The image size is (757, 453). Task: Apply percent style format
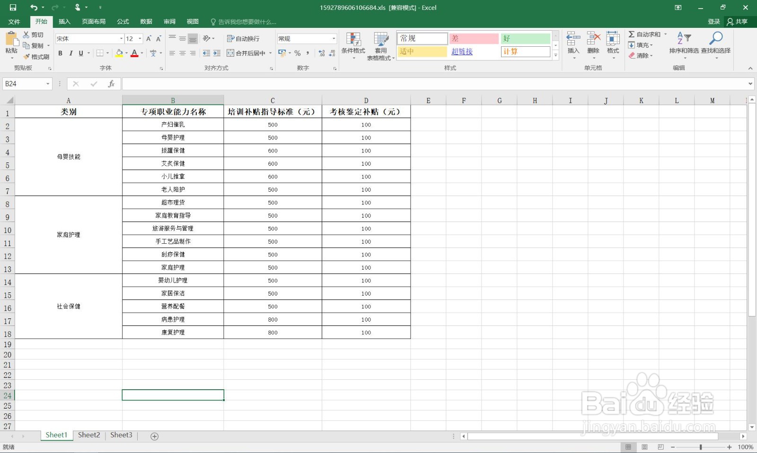[x=298, y=53]
